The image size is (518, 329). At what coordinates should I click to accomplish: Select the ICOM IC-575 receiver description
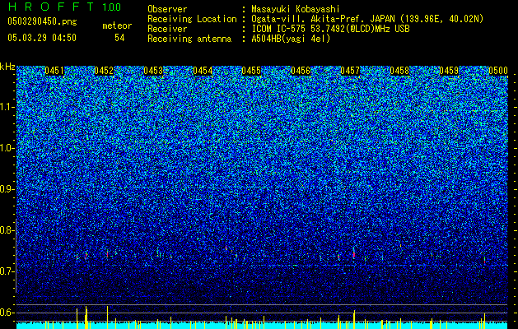point(330,29)
